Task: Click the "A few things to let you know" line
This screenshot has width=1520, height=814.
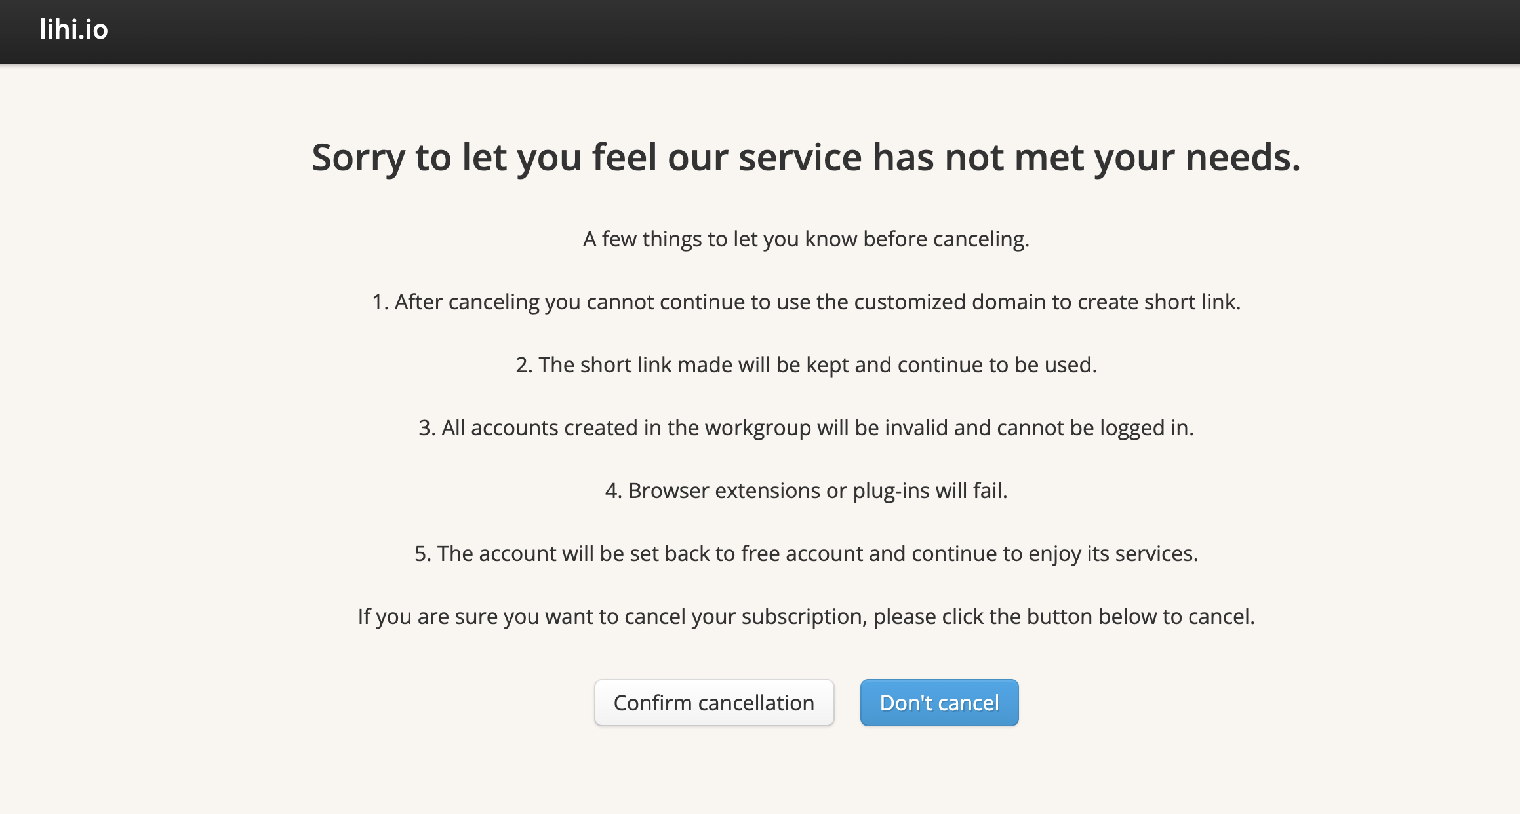Action: pyautogui.click(x=806, y=239)
